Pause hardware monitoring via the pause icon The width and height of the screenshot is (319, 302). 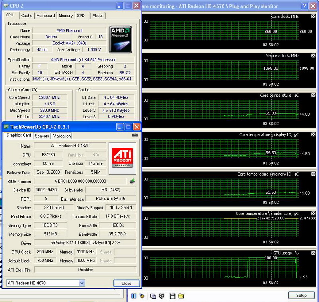pos(134,296)
